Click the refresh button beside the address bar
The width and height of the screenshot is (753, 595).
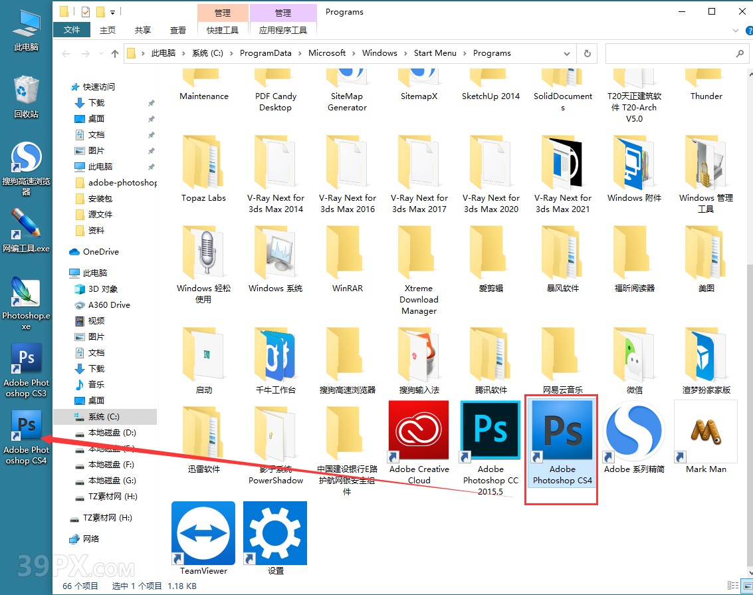587,53
